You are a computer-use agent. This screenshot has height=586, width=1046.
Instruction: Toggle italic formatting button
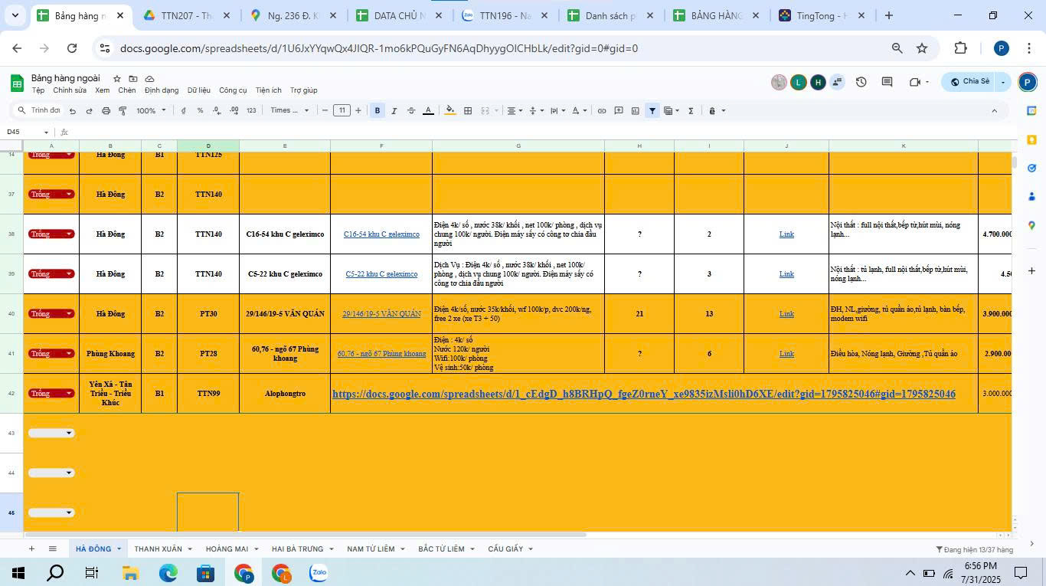point(394,111)
